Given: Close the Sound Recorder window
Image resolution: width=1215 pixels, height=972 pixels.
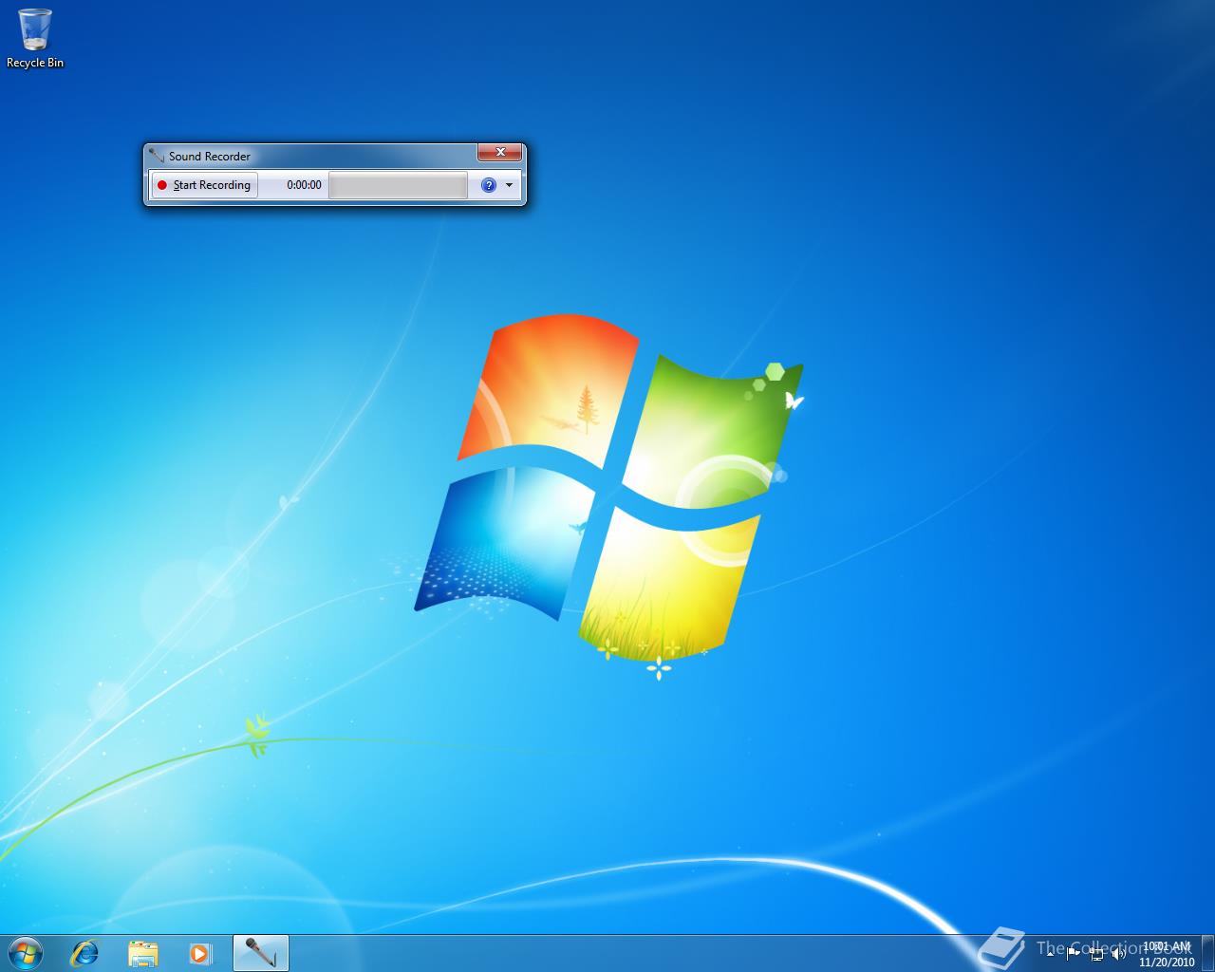Looking at the screenshot, I should 499,152.
